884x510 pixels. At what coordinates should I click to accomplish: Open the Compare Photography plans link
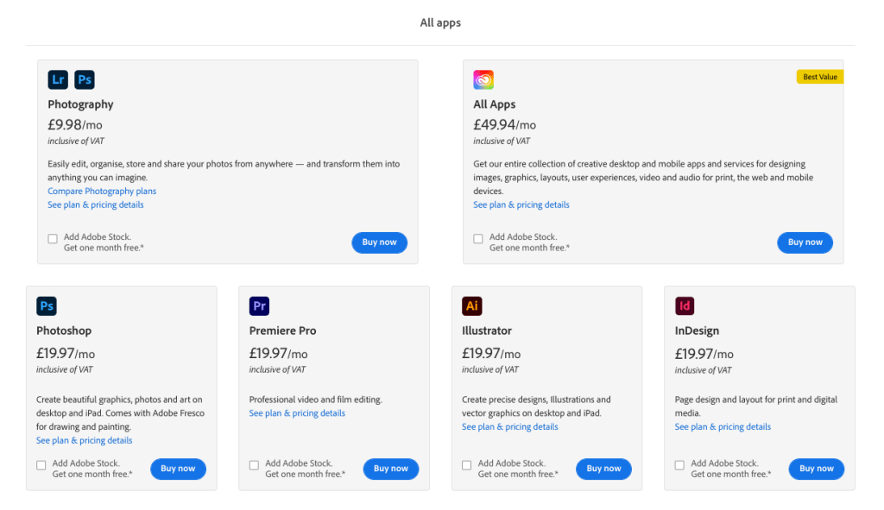click(x=102, y=191)
